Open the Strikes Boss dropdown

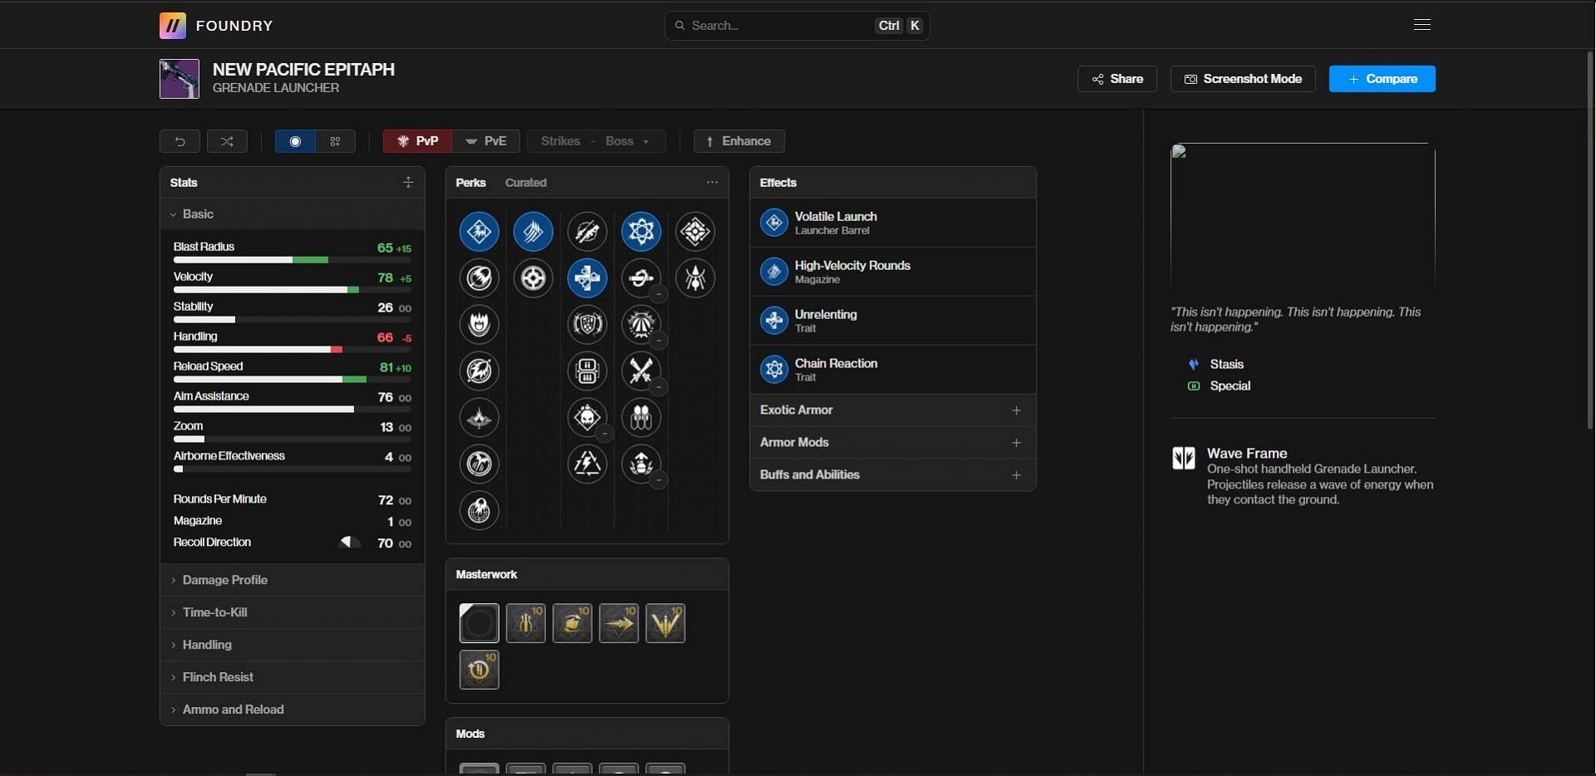[596, 141]
